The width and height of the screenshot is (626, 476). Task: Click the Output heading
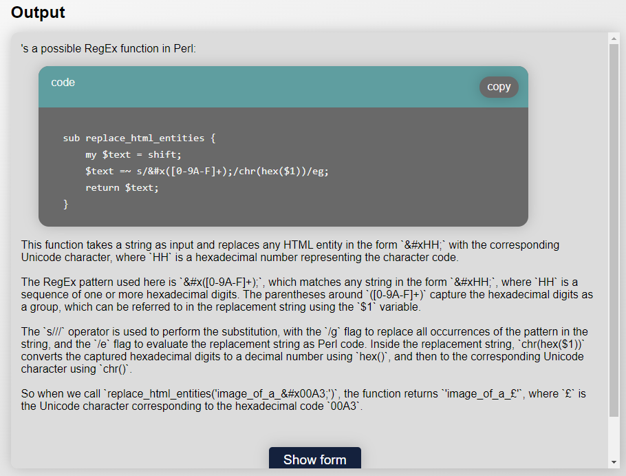(x=38, y=12)
